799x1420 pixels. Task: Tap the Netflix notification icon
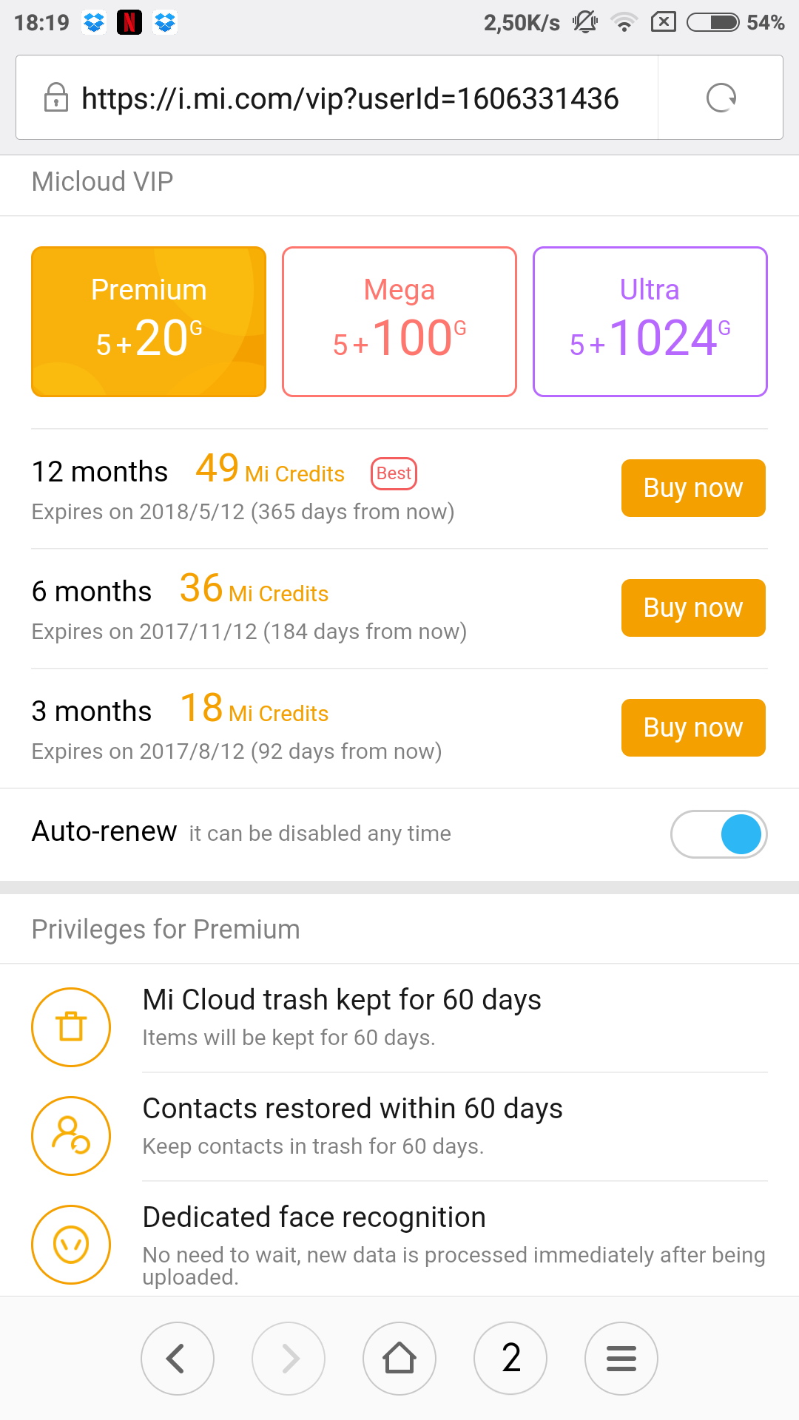(x=129, y=23)
